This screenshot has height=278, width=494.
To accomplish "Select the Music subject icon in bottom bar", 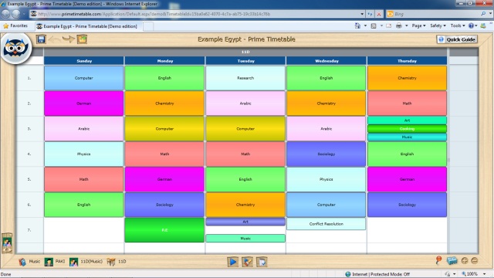I will (22, 262).
